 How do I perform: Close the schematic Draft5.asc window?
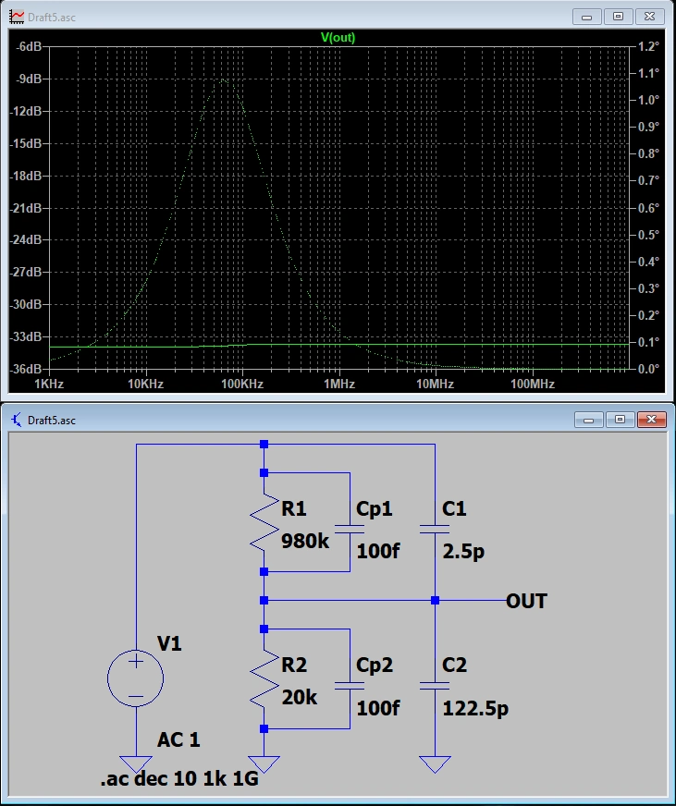click(652, 420)
